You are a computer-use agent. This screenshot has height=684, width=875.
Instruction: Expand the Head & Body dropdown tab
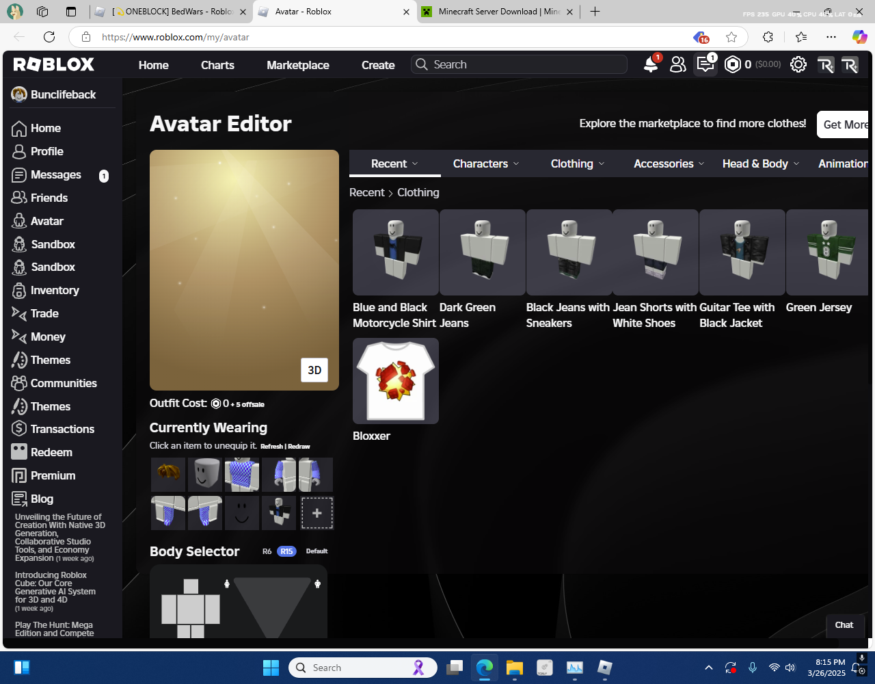click(761, 163)
